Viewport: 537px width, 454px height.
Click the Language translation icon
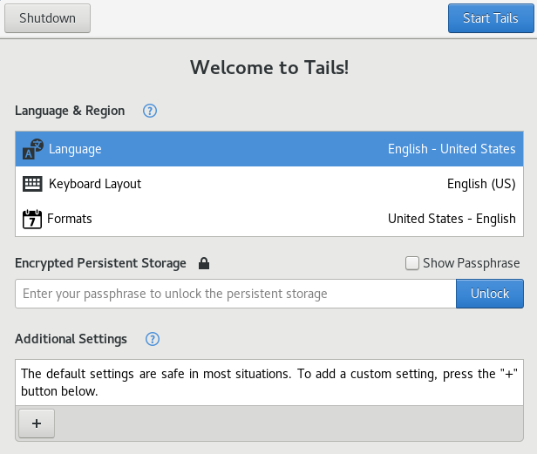32,149
